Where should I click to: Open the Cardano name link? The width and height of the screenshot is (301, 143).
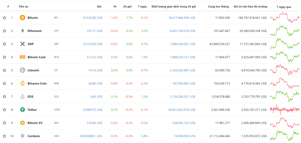tap(34, 136)
